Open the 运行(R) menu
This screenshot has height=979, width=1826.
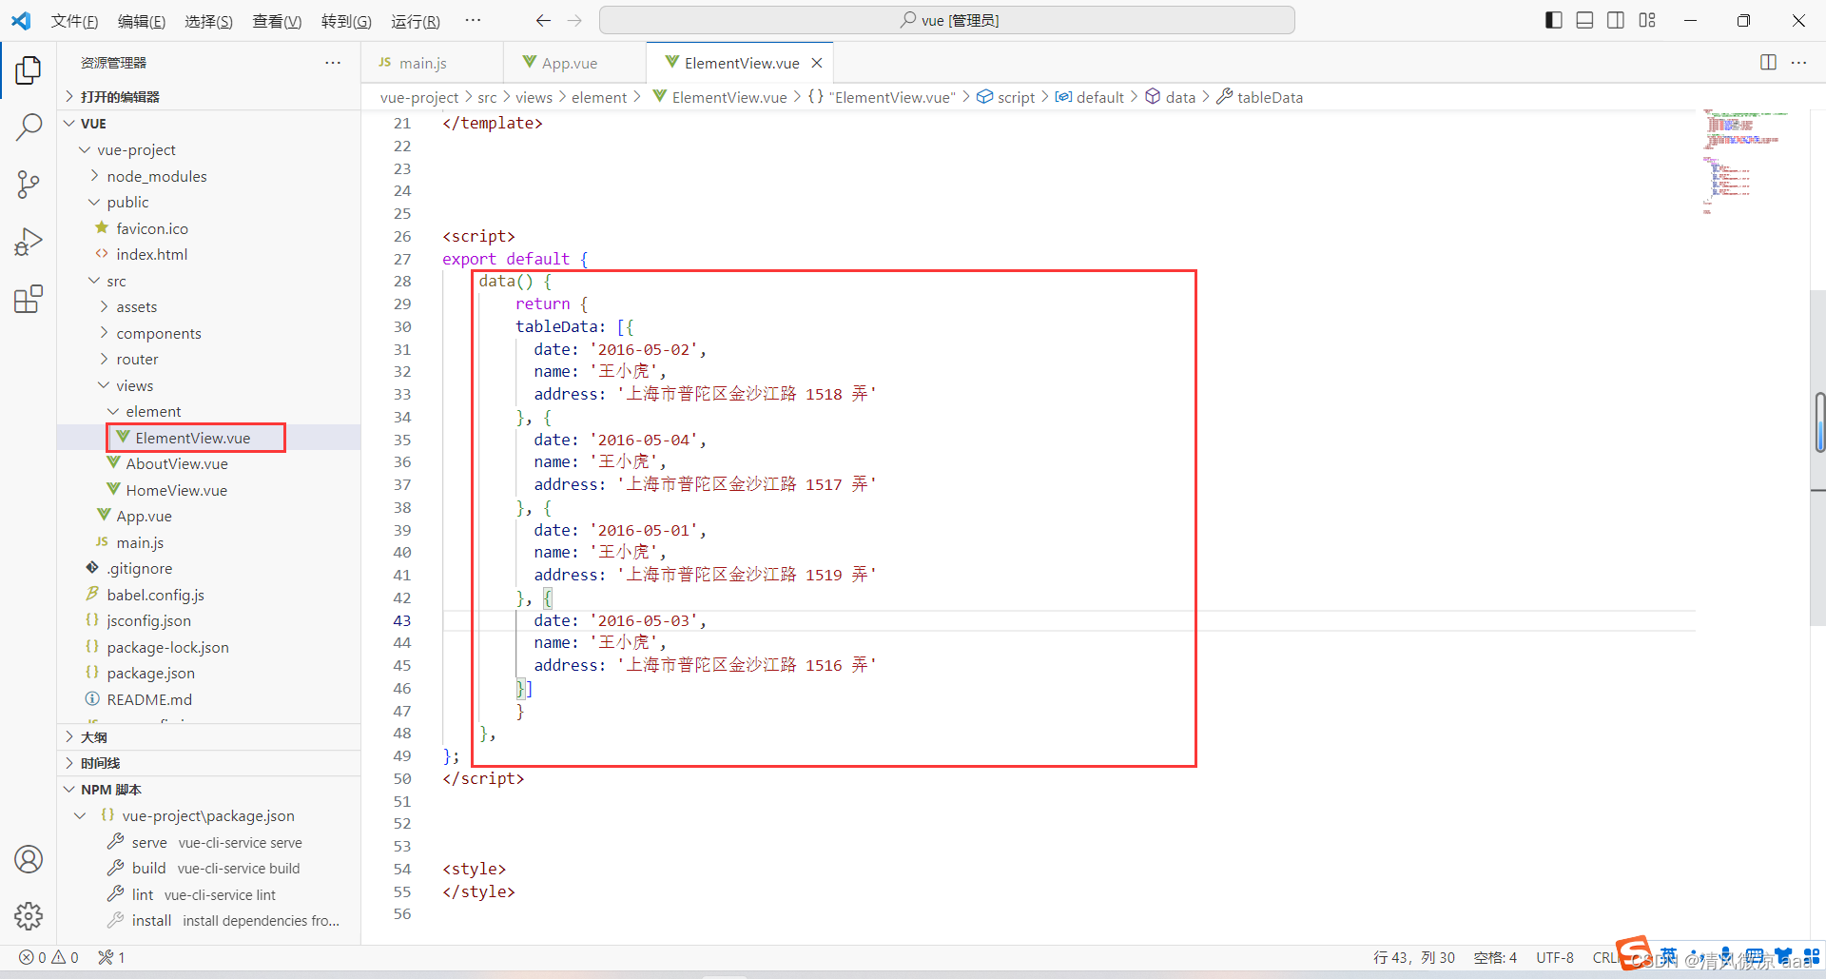pyautogui.click(x=416, y=21)
